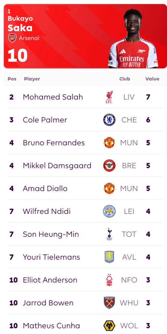Click the Liverpool club crest
167x334 pixels.
pyautogui.click(x=109, y=97)
